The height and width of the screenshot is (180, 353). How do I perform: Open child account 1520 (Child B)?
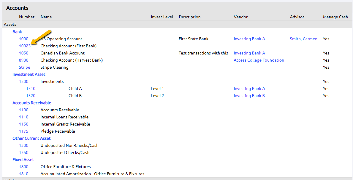(31, 96)
